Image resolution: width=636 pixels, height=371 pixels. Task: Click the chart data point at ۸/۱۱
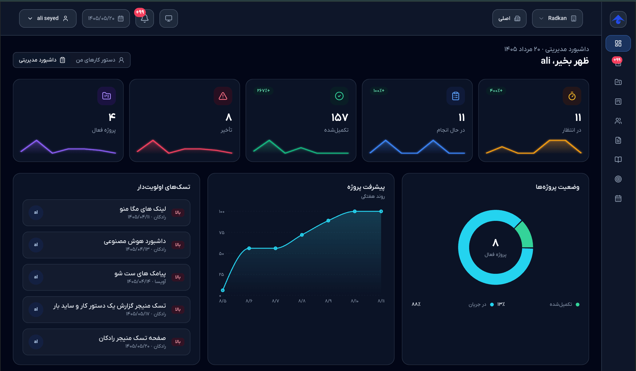381,211
